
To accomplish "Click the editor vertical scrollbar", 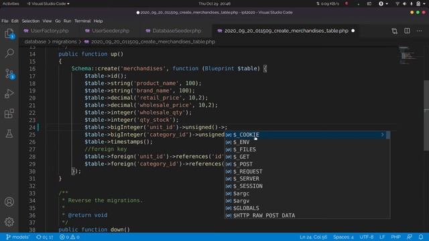I will pyautogui.click(x=426, y=115).
